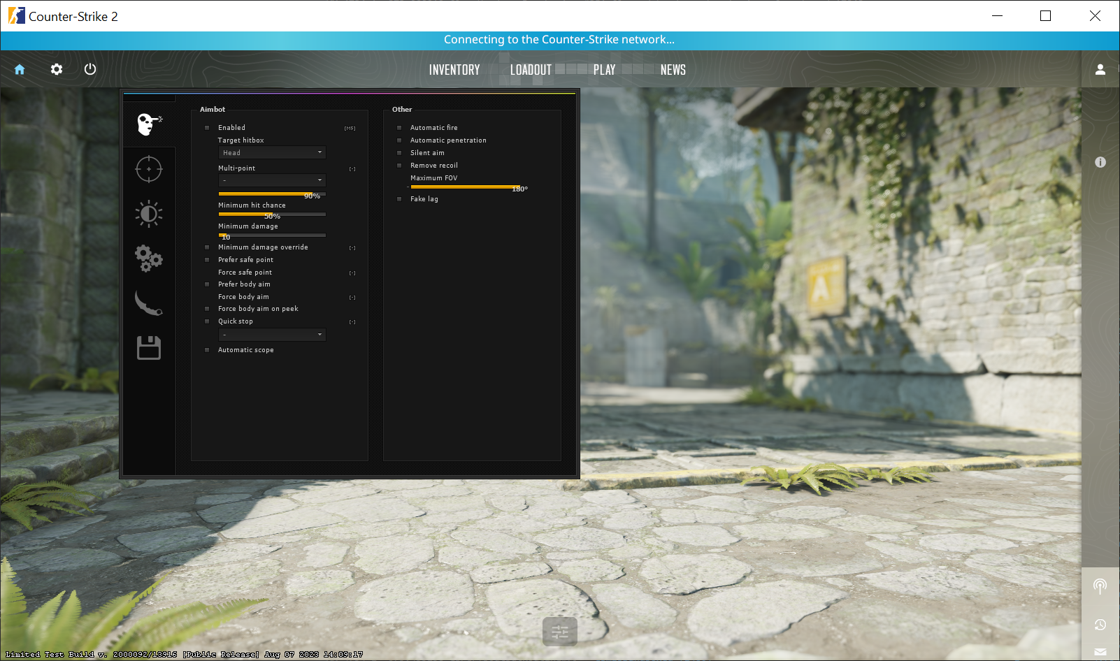Set the Quick stop hotkey bind

tap(352, 322)
